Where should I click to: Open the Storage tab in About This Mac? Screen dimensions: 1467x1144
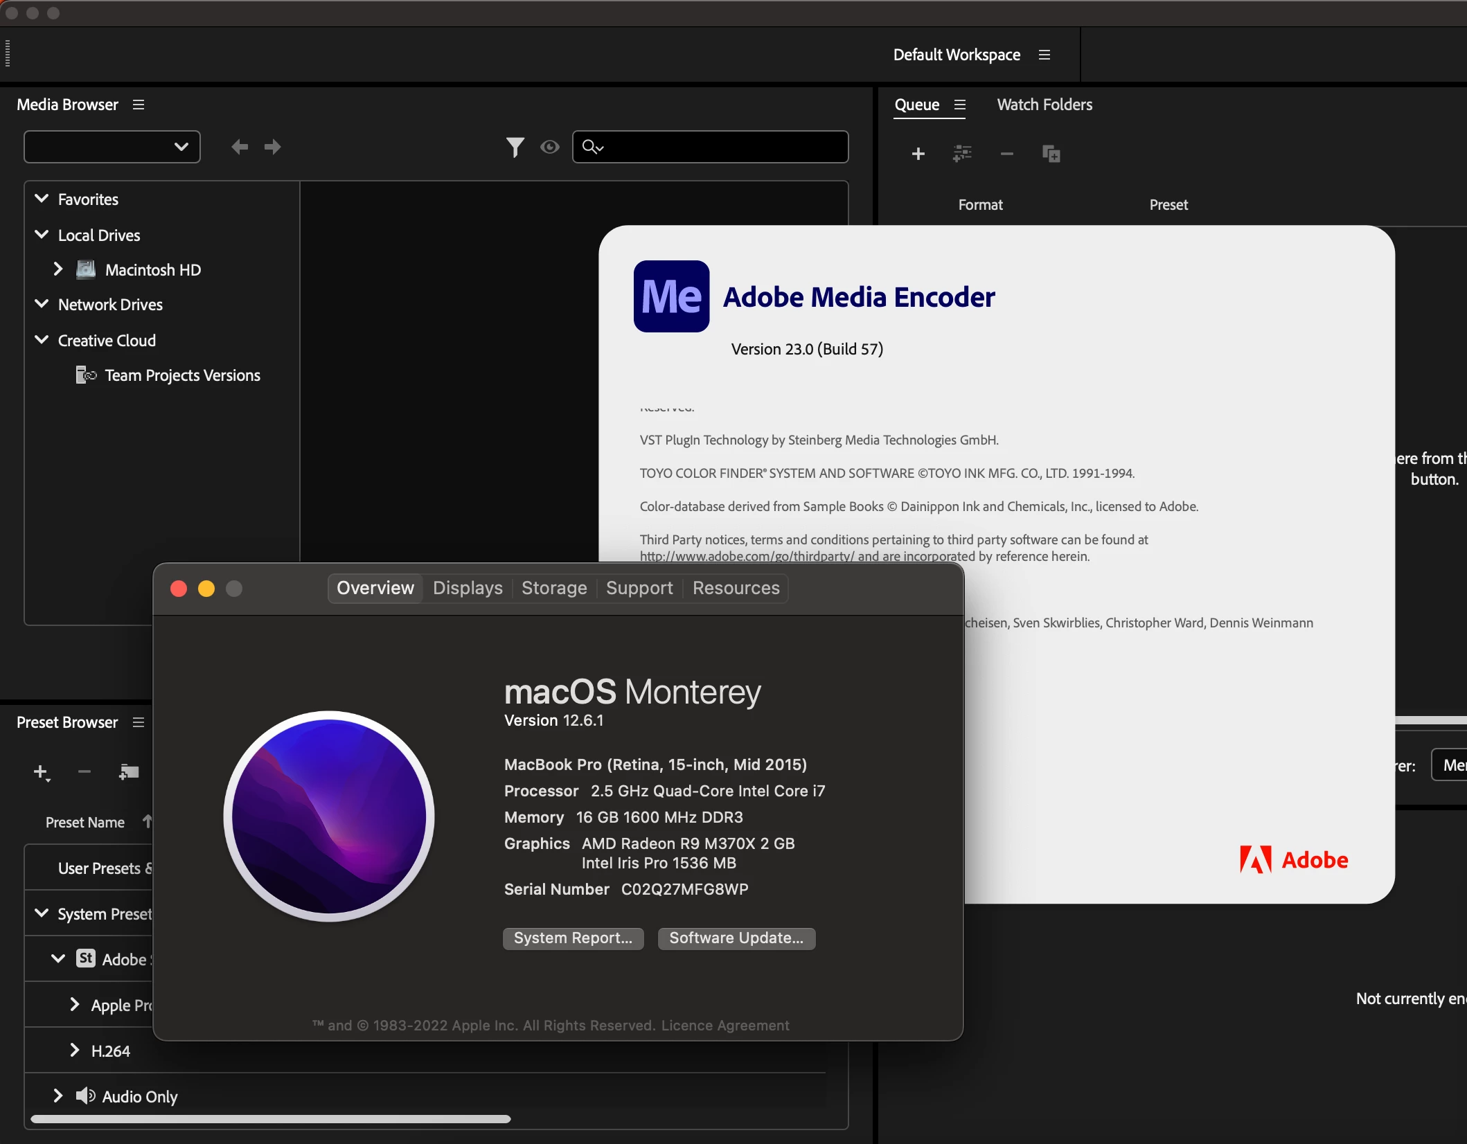coord(554,588)
